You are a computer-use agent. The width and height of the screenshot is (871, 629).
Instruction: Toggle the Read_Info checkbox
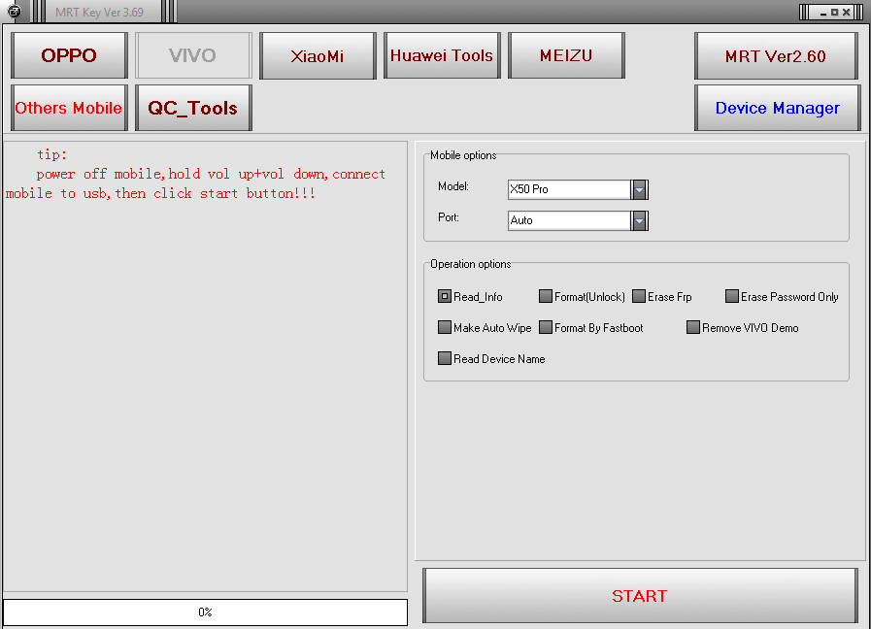click(445, 296)
